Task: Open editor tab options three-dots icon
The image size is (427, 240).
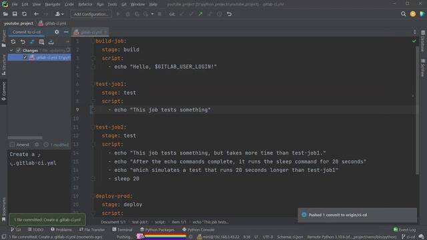Action: (x=414, y=32)
